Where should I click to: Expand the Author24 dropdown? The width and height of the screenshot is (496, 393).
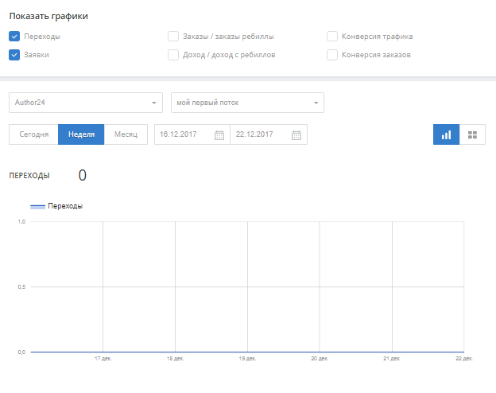pos(86,103)
